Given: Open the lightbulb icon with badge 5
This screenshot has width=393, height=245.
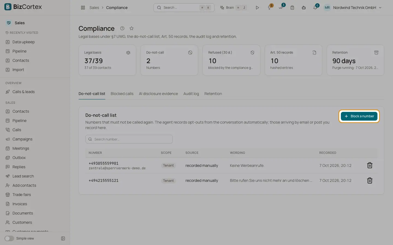Looking at the screenshot, I should pos(270,7).
